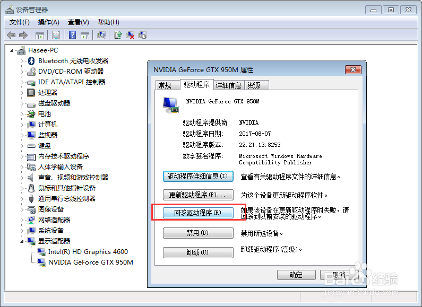Click the show/hide console tree toolbar icon
Viewport: 422px width, 307px height.
tap(40, 35)
